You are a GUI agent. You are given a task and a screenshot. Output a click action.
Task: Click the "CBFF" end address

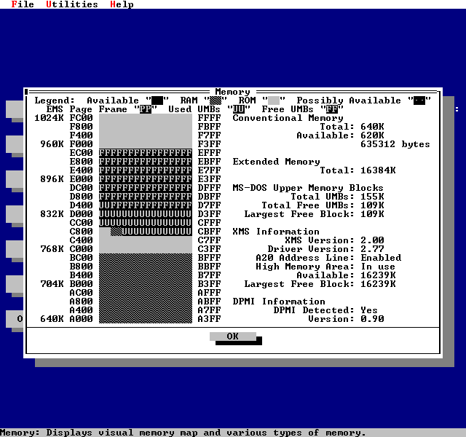point(210,232)
